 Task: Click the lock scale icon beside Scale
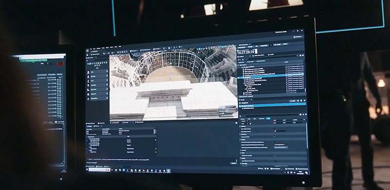[251, 123]
